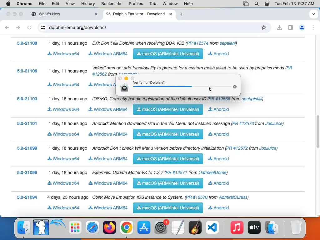Screen dimensions: 320x240
Task: Download macOS build for 5.0-21099
Action: click(x=168, y=159)
